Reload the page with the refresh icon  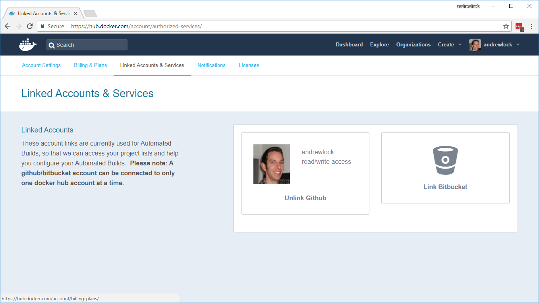[x=30, y=26]
